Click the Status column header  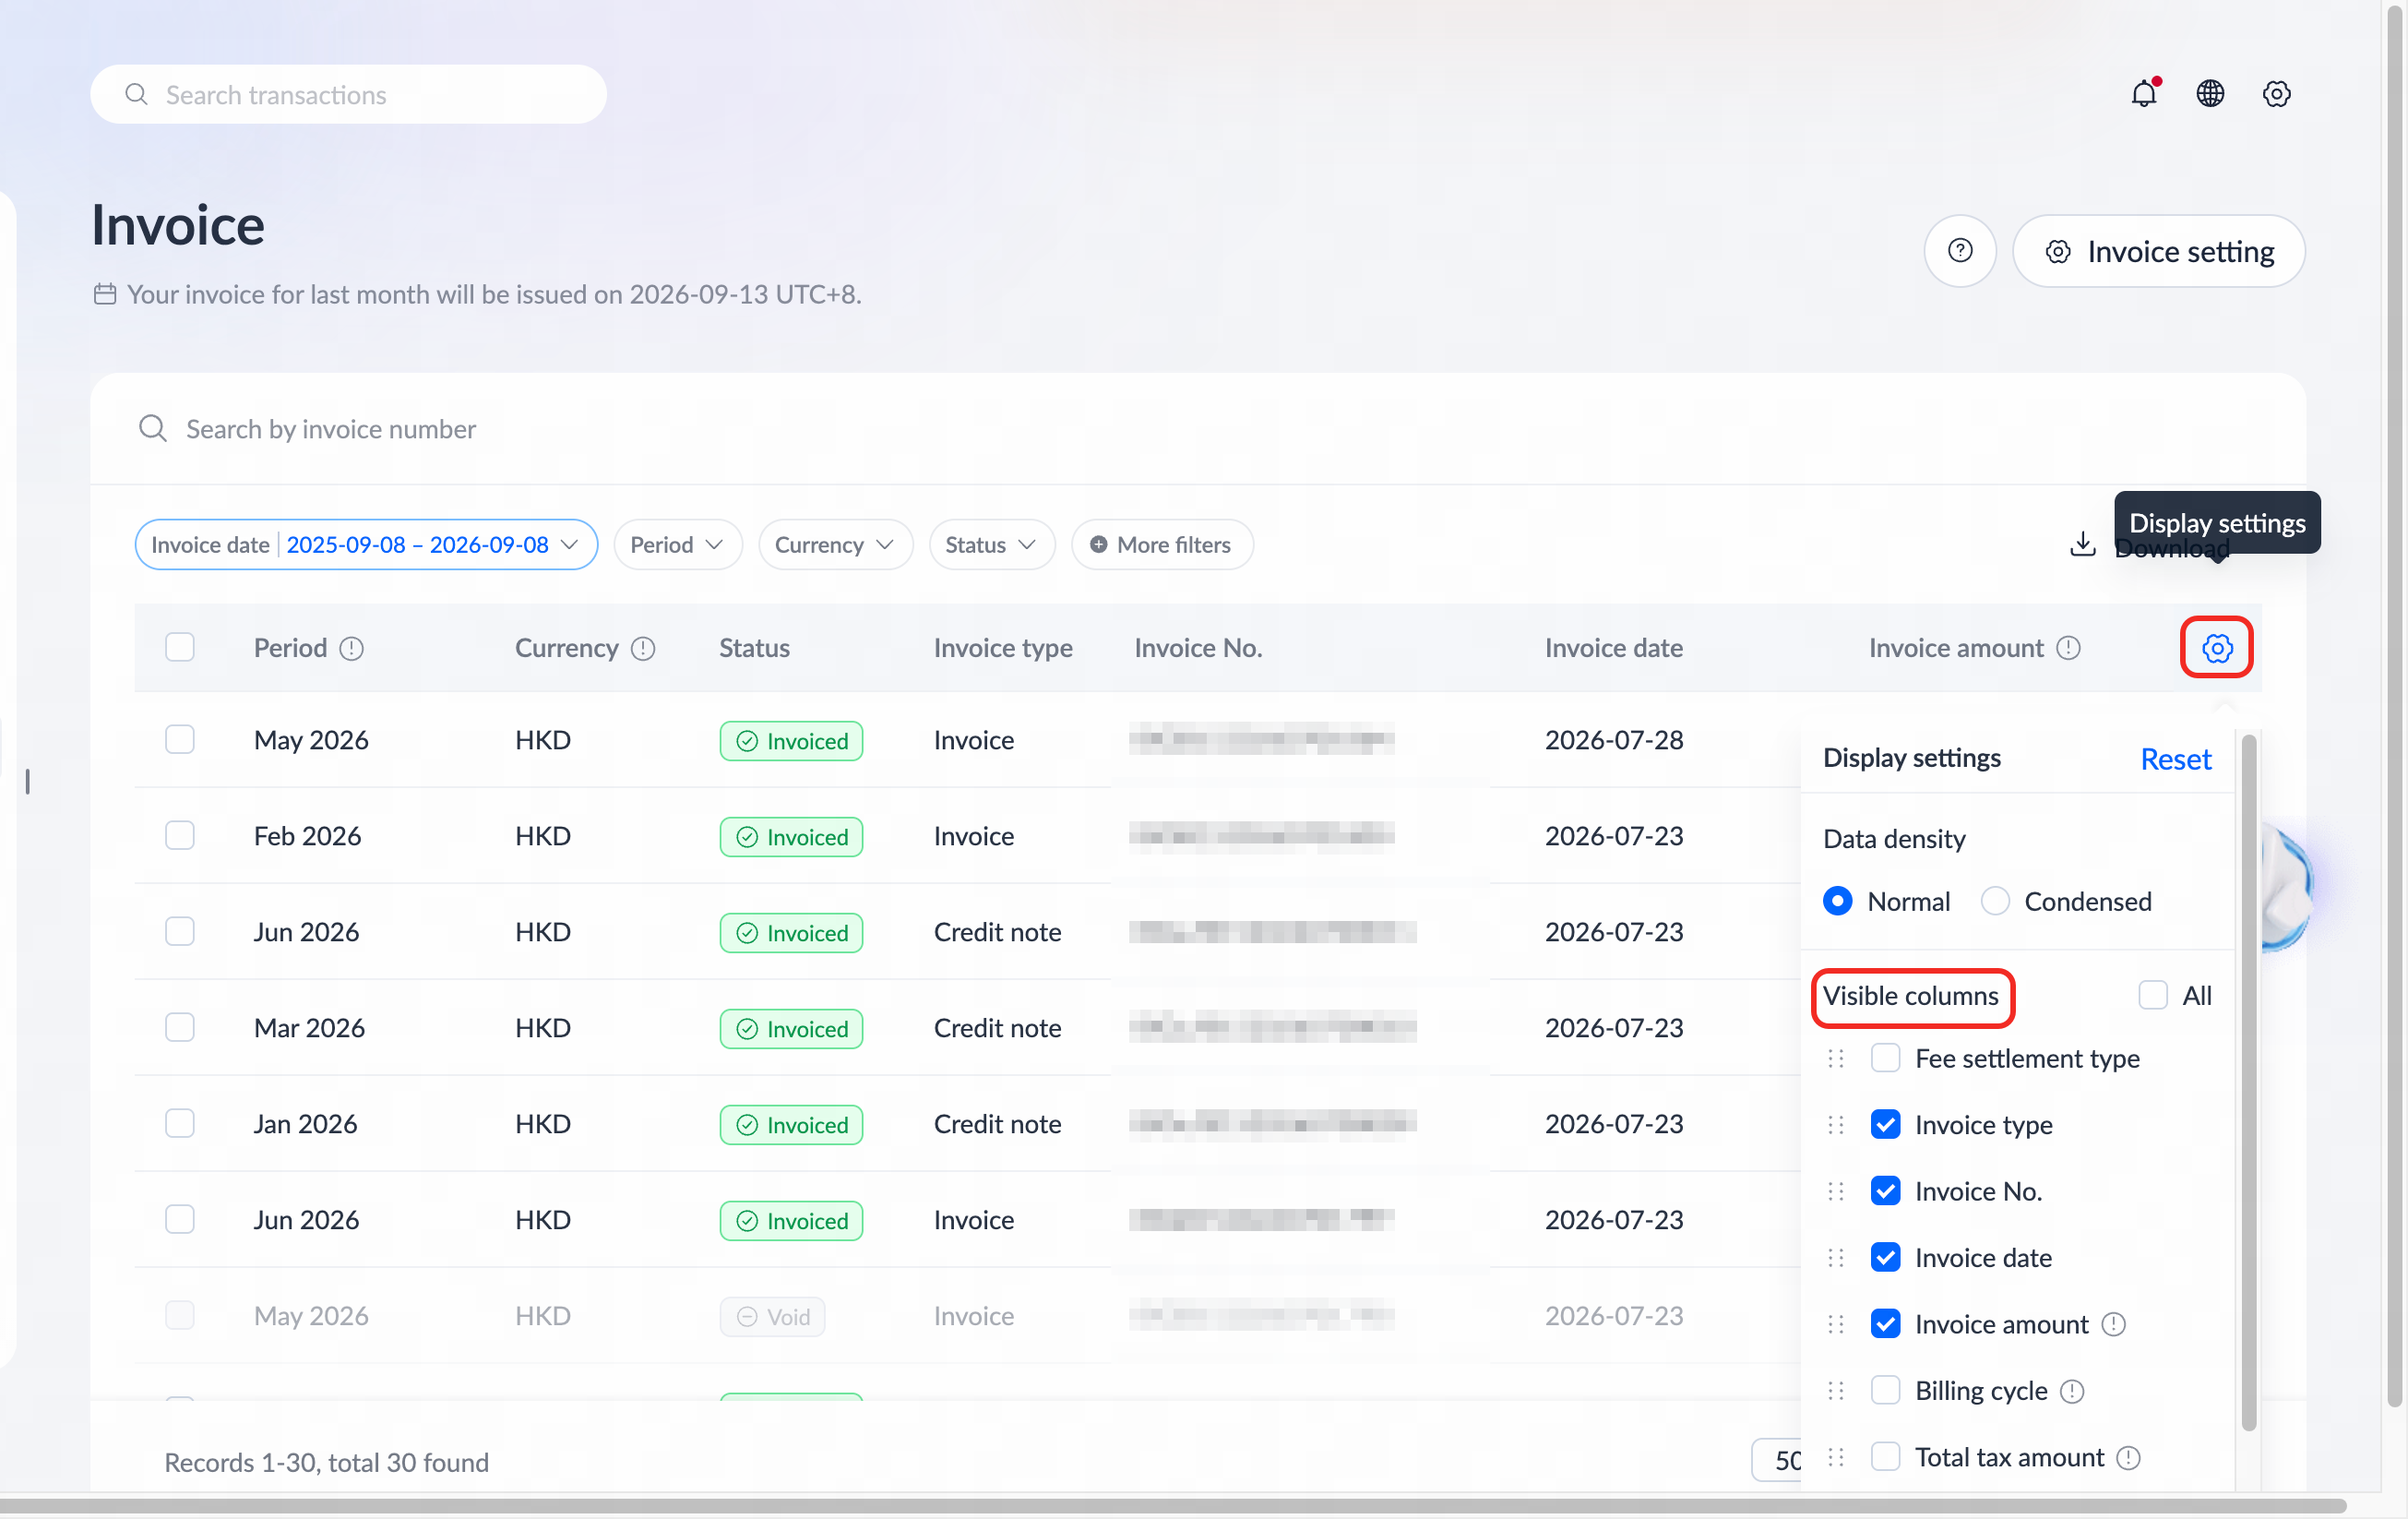coord(754,648)
